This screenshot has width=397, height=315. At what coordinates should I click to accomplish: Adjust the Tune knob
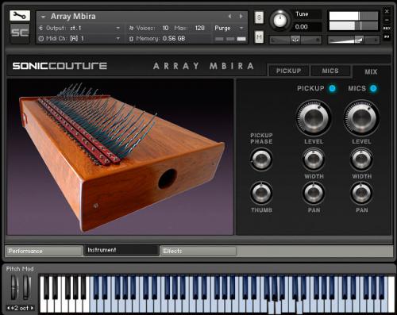279,20
